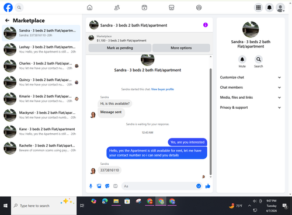Open the $1,100 listing thumbnail
Viewport: 292px width, 215px height.
point(91,38)
